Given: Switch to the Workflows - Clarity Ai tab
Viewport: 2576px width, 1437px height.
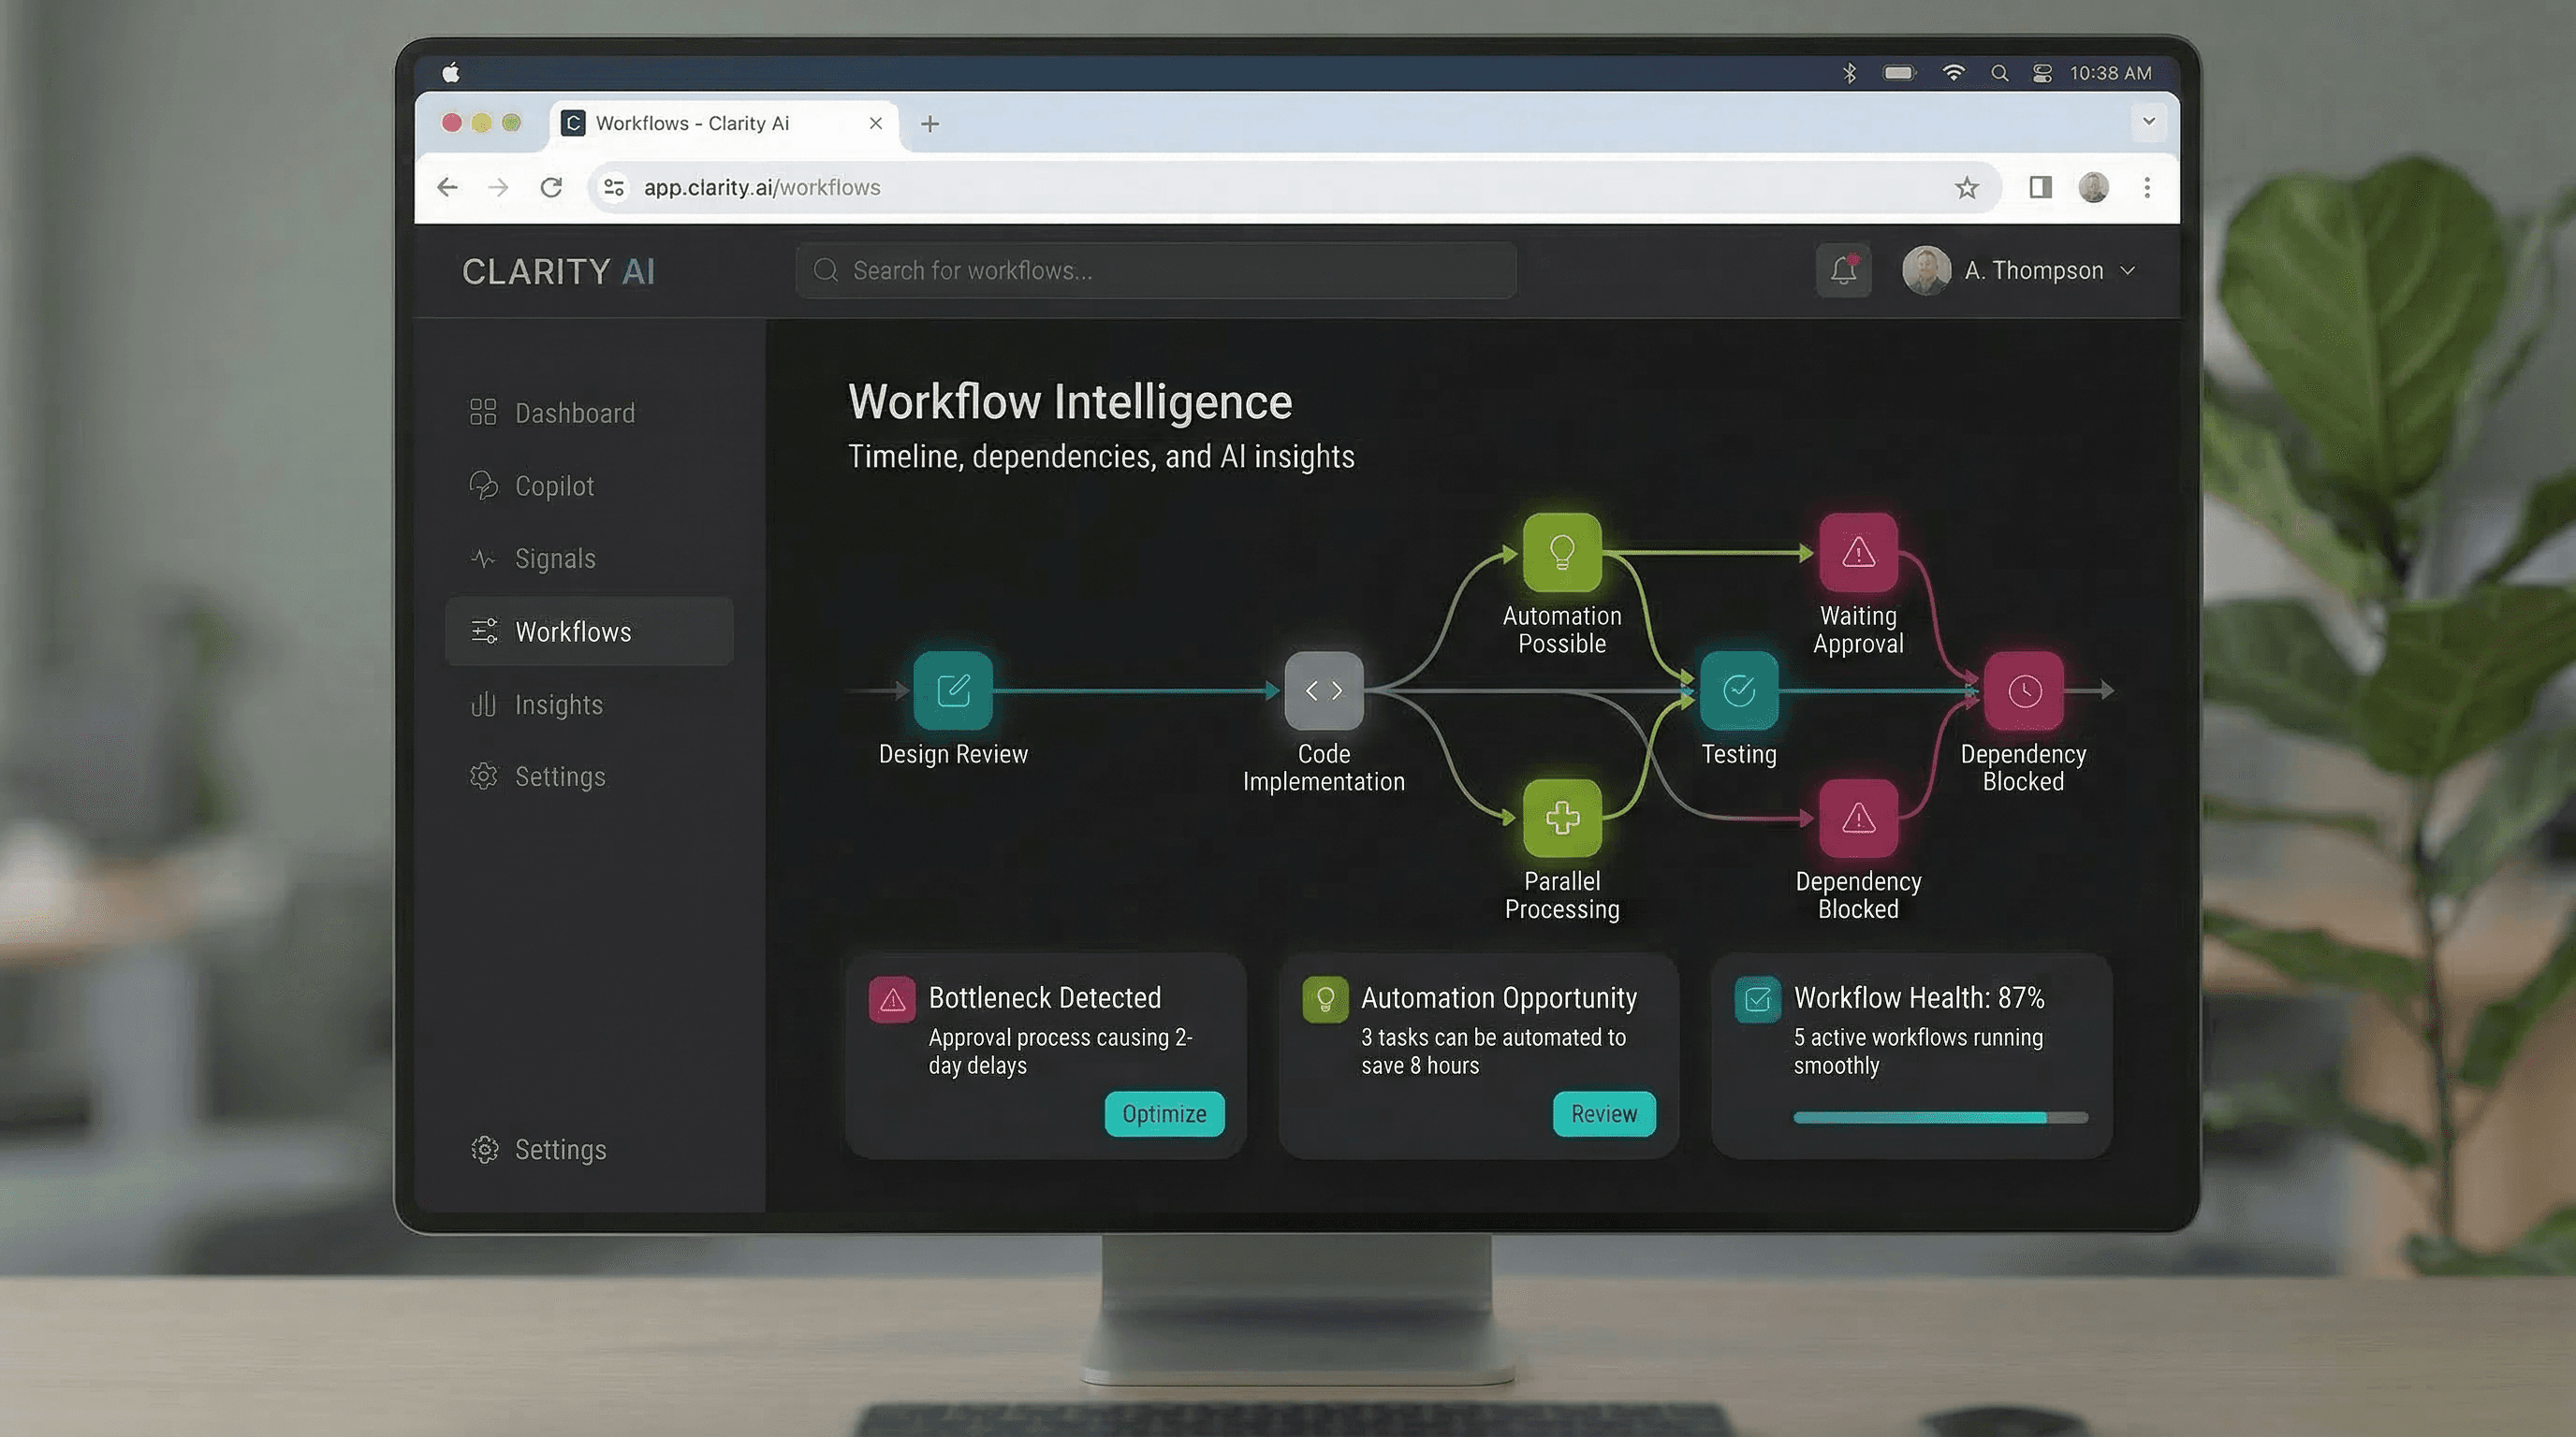Looking at the screenshot, I should click(692, 123).
